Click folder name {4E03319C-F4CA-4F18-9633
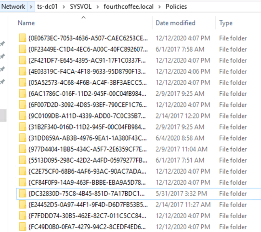 tap(87, 72)
